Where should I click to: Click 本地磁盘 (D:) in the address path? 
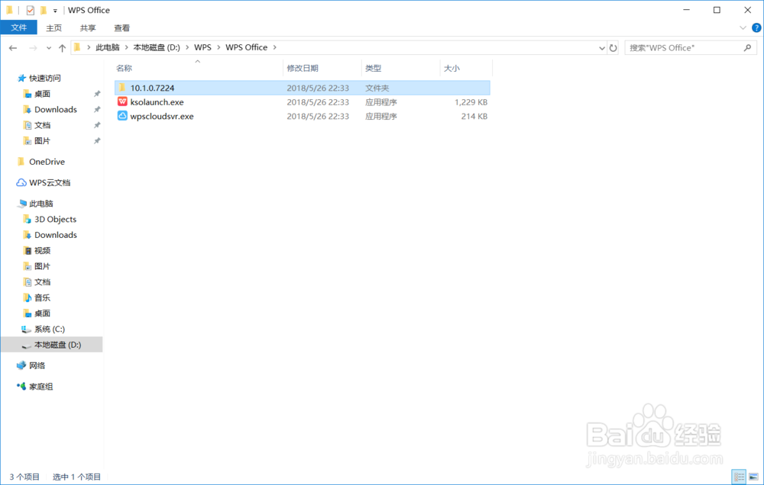(157, 47)
